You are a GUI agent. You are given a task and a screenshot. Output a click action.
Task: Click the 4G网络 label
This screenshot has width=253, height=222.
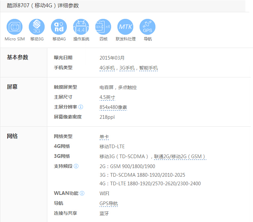(x=62, y=146)
